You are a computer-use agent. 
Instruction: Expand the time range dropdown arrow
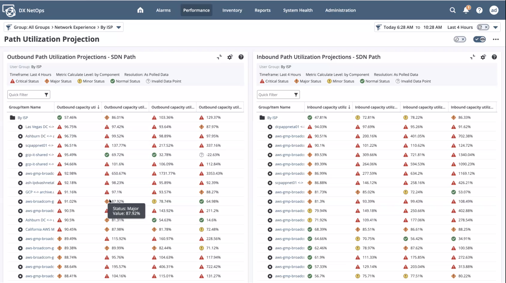tap(495, 27)
